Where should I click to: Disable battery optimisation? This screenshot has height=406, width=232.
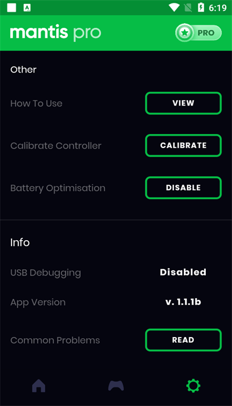pos(183,188)
